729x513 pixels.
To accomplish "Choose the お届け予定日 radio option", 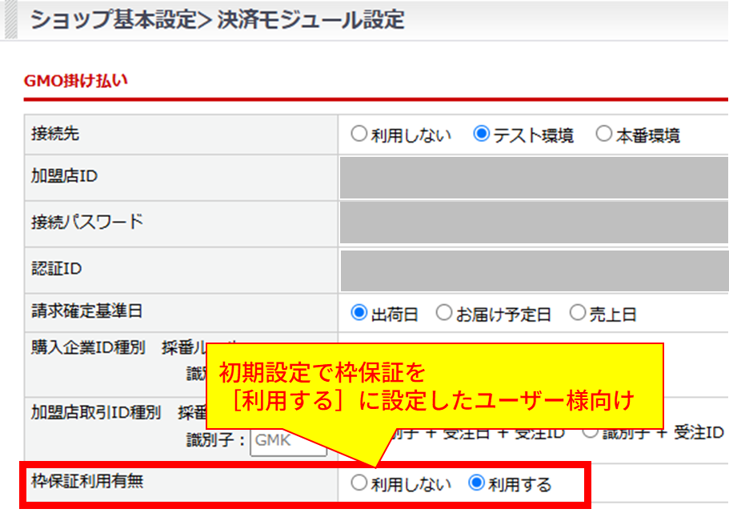I will click(x=444, y=313).
